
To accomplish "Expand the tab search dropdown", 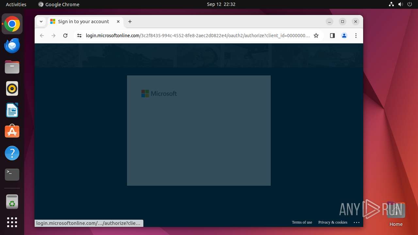I will [41, 22].
